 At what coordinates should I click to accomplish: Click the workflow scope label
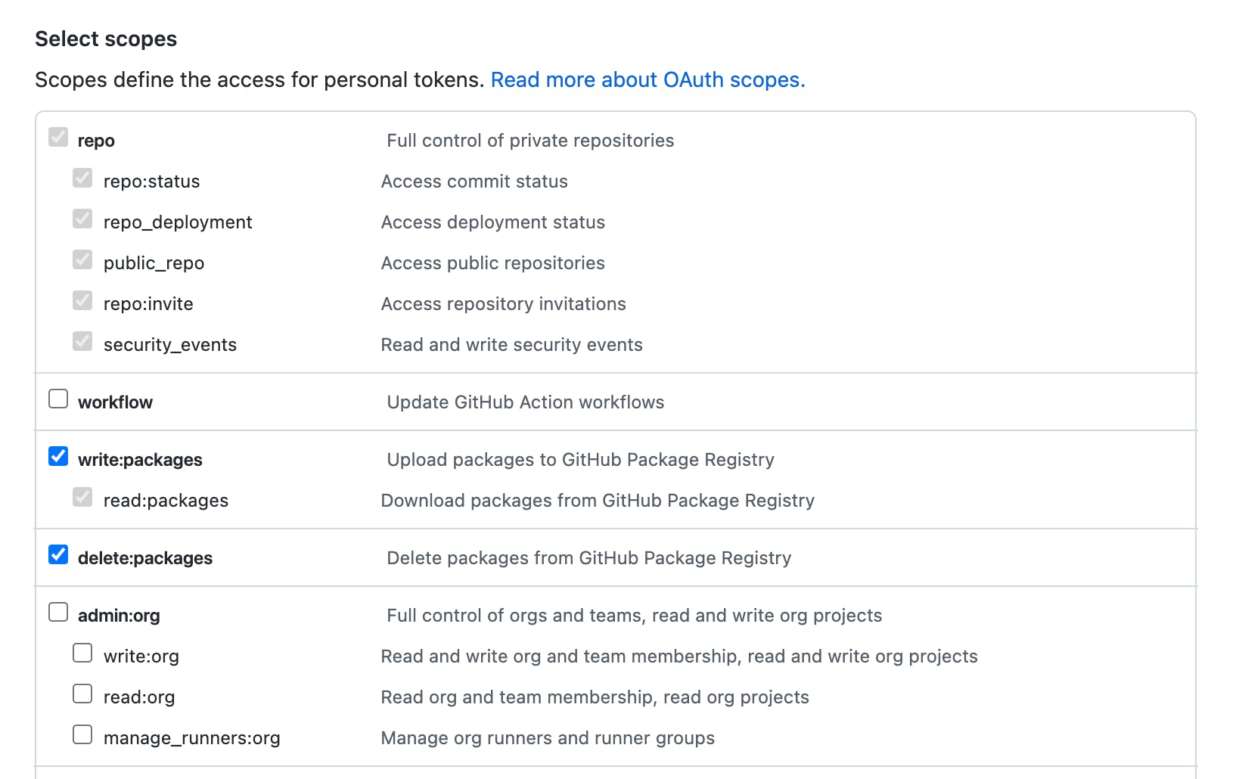(x=115, y=402)
